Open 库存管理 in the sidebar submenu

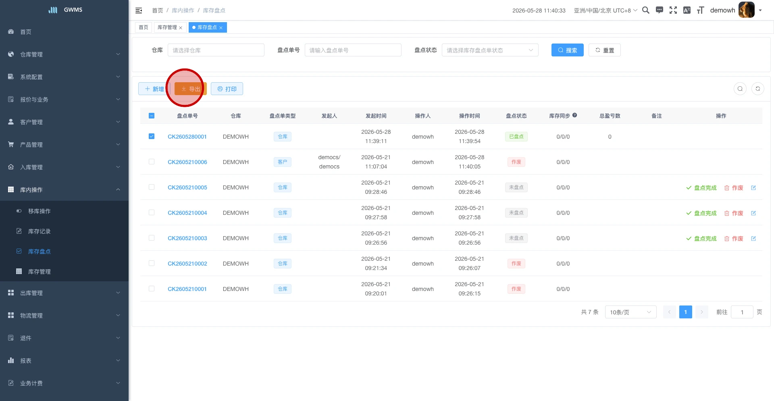coord(64,271)
